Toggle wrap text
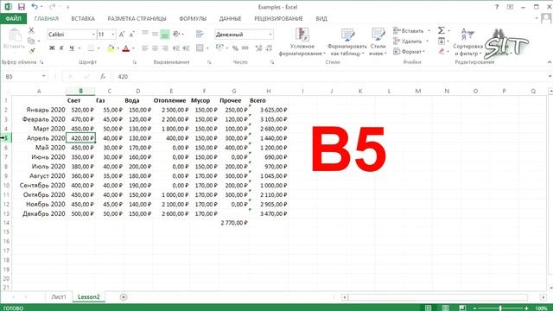 coord(200,34)
